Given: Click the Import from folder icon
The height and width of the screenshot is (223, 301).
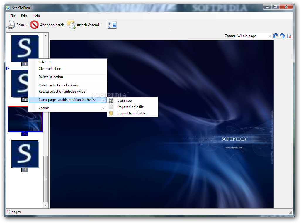Looking at the screenshot, I should pyautogui.click(x=111, y=114).
